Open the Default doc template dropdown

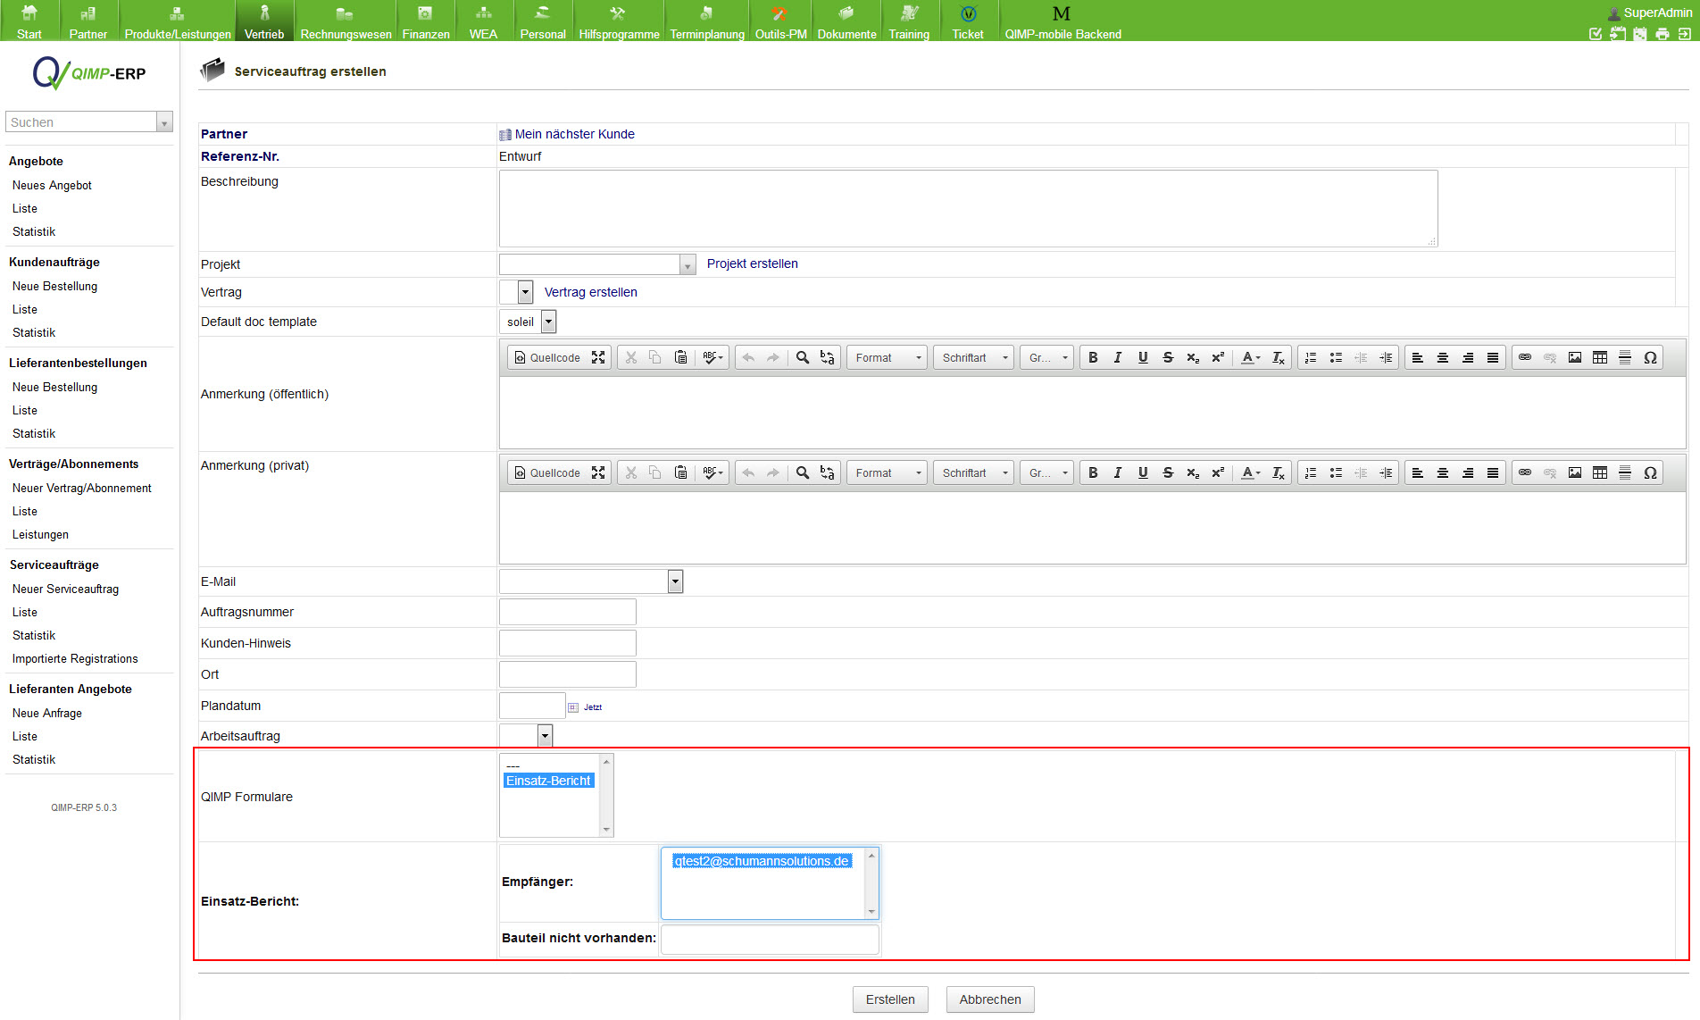pos(548,322)
